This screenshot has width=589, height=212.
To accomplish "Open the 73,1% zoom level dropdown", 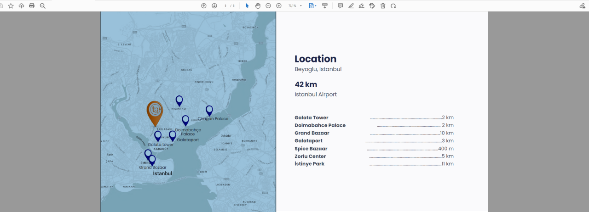I will pyautogui.click(x=295, y=6).
